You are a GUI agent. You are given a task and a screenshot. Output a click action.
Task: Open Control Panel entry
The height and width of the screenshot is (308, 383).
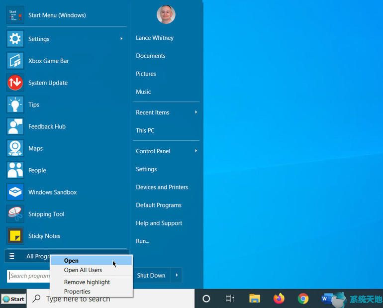coord(153,151)
